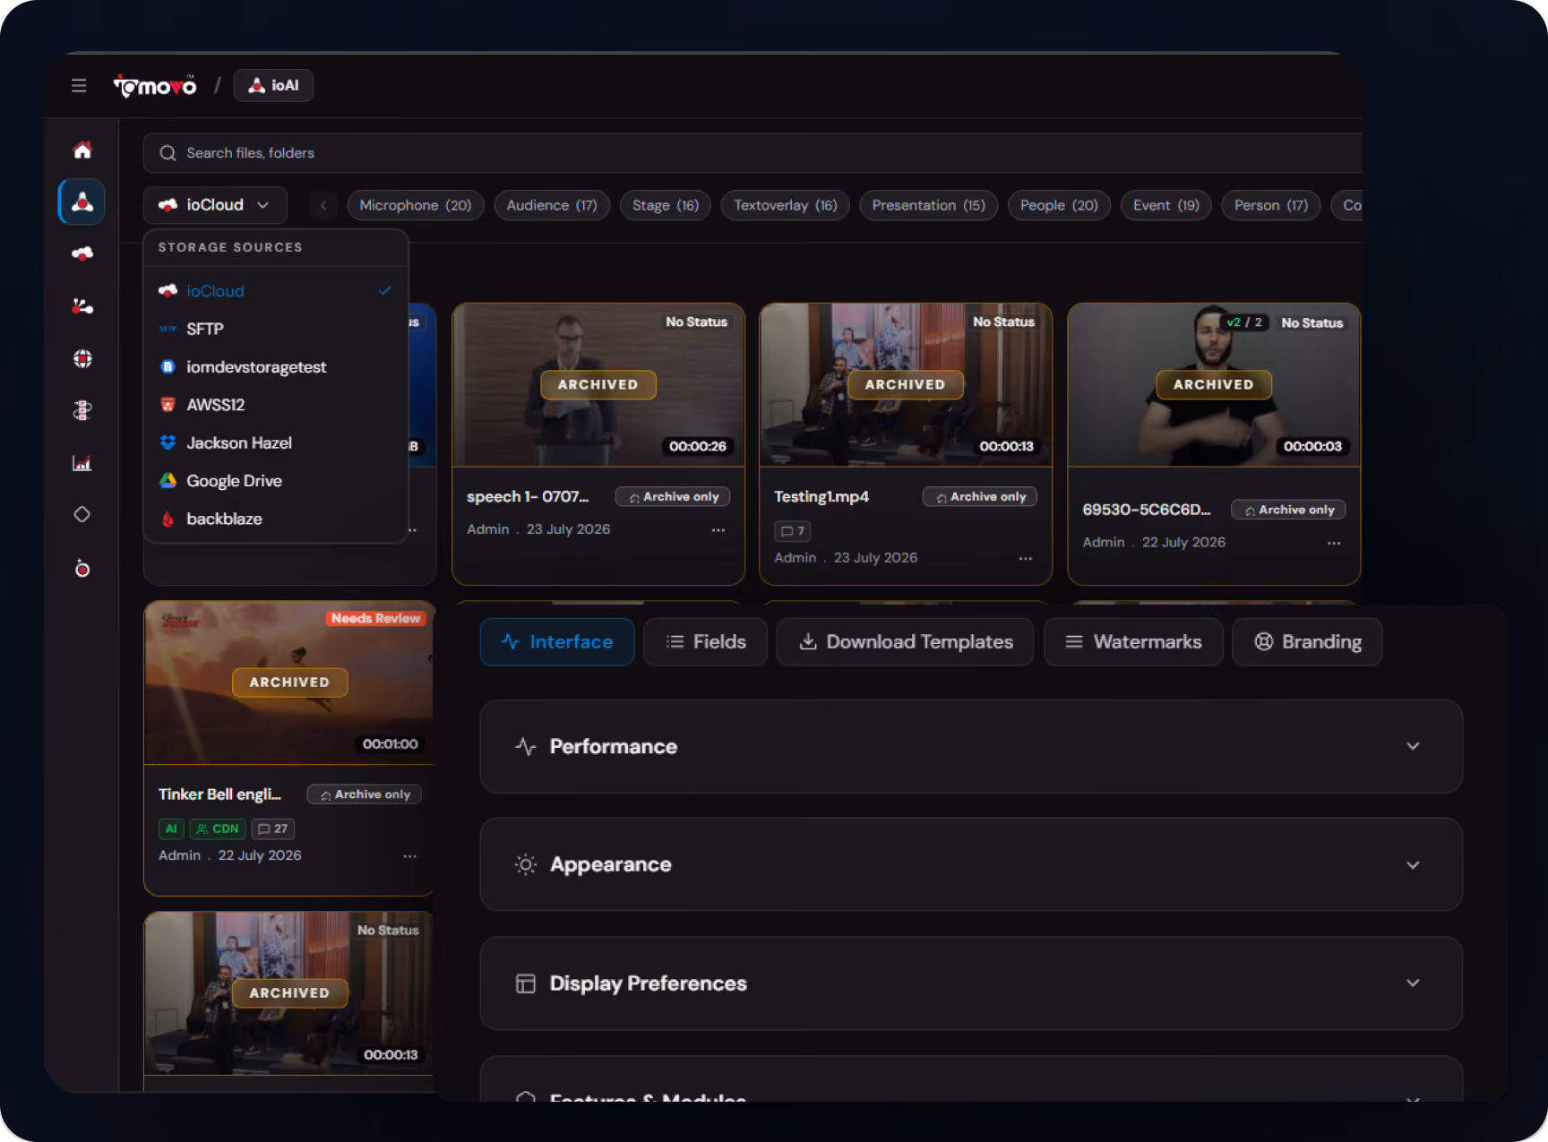Filter by the People (20) tag
This screenshot has height=1142, width=1548.
(1059, 205)
